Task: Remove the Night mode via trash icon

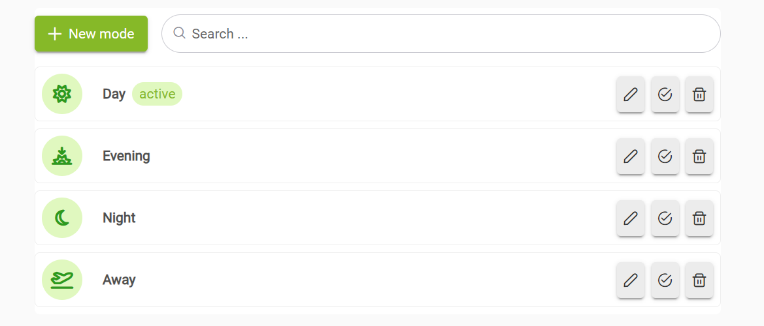Action: pos(699,218)
